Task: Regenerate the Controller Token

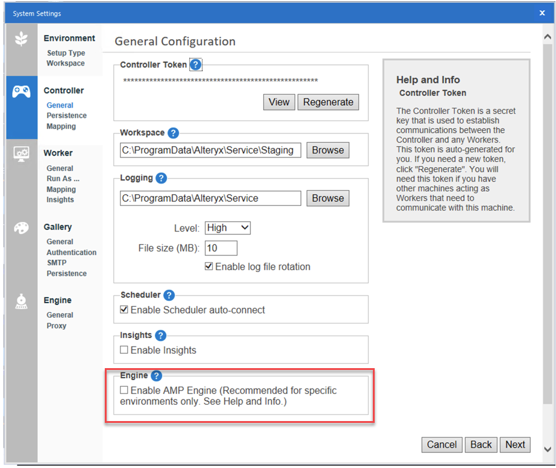Action: tap(328, 102)
